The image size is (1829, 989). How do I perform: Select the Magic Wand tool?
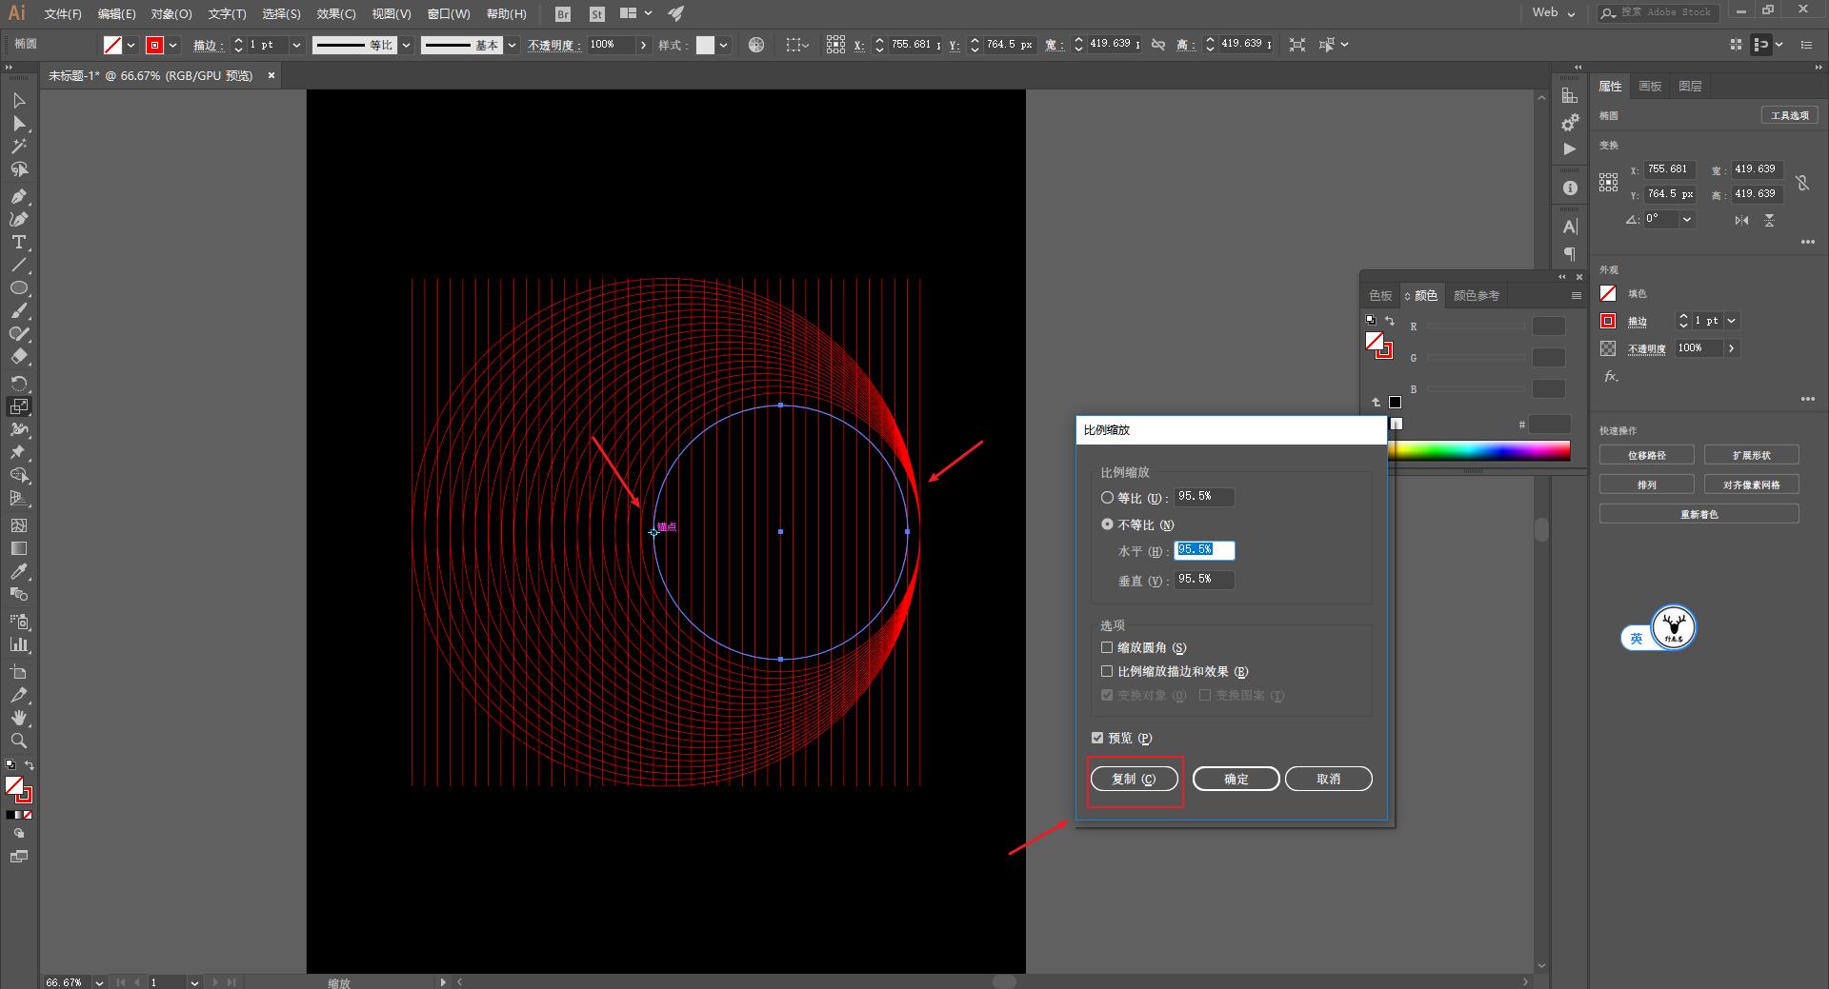coord(18,147)
